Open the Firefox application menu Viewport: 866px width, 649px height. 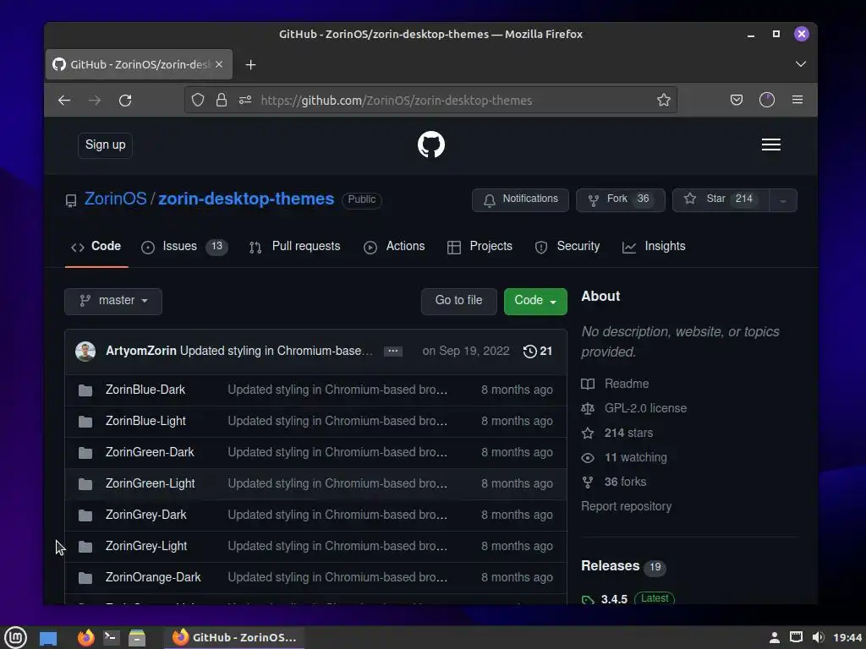pyautogui.click(x=797, y=100)
